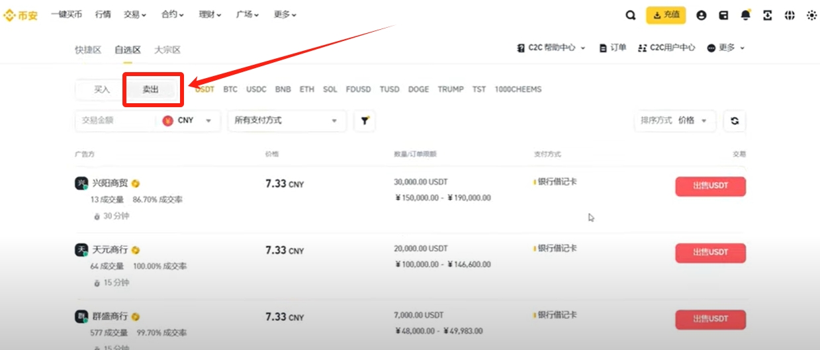820x350 pixels.
Task: Click the 订单 orders icon link
Action: point(612,48)
